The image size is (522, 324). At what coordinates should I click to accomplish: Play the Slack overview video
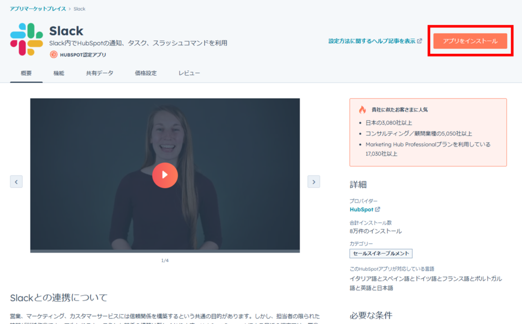click(x=165, y=175)
